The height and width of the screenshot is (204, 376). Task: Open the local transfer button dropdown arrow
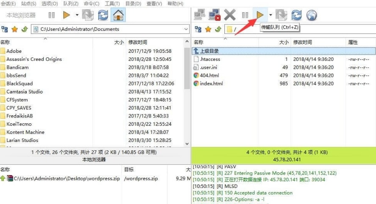(x=77, y=16)
